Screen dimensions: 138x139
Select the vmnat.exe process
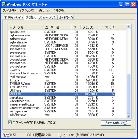click(x=62, y=98)
